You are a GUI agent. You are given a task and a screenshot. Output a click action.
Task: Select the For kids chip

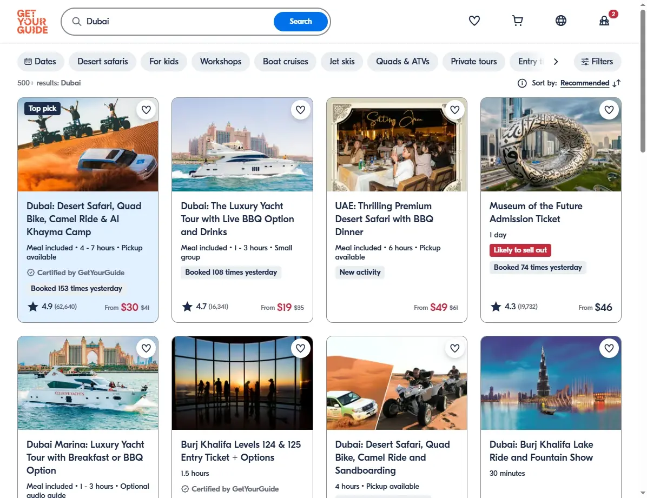click(164, 62)
